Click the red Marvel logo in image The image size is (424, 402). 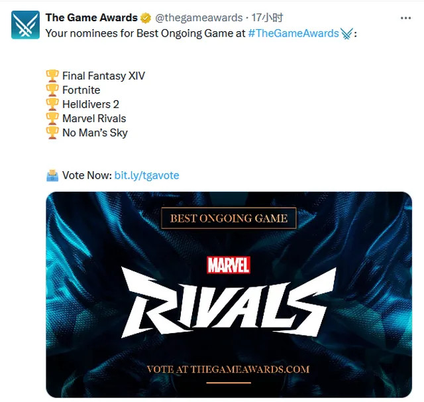click(x=229, y=265)
